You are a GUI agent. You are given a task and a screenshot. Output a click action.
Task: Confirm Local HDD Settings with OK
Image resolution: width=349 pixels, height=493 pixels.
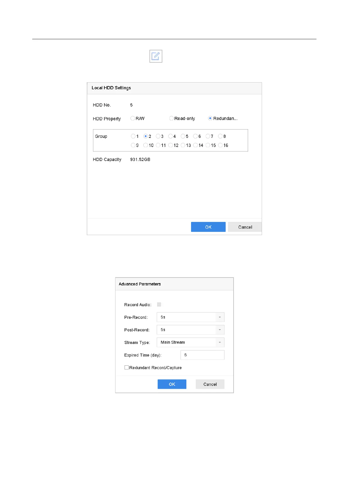pos(208,227)
